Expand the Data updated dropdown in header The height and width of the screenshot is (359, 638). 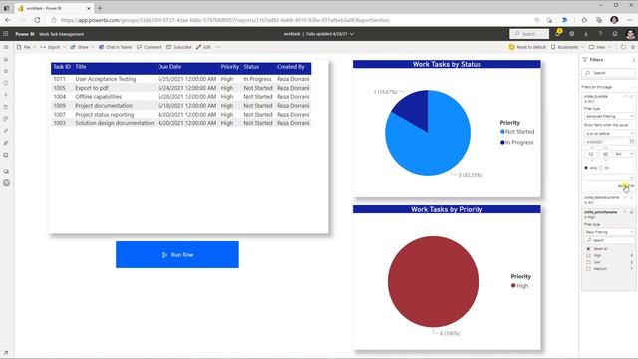point(352,34)
